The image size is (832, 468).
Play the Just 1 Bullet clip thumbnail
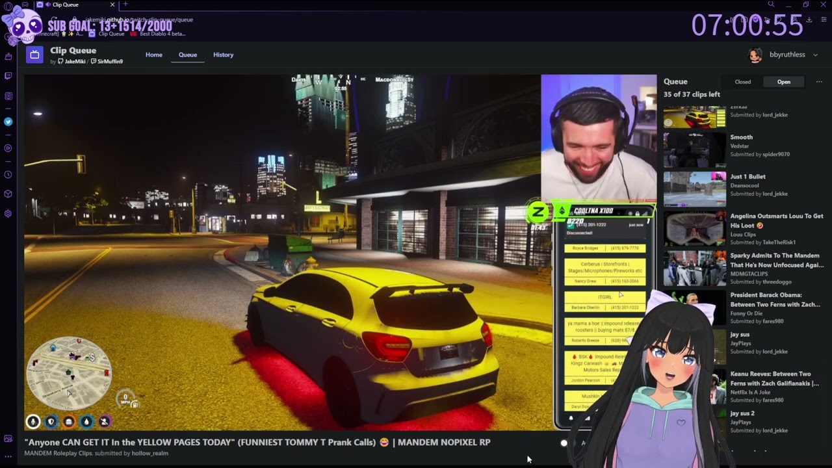[x=694, y=188]
